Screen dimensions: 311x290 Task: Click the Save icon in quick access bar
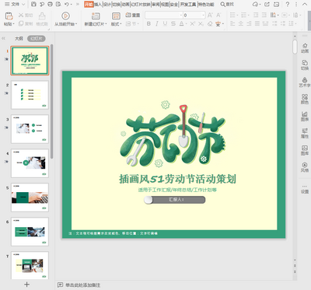click(x=33, y=4)
